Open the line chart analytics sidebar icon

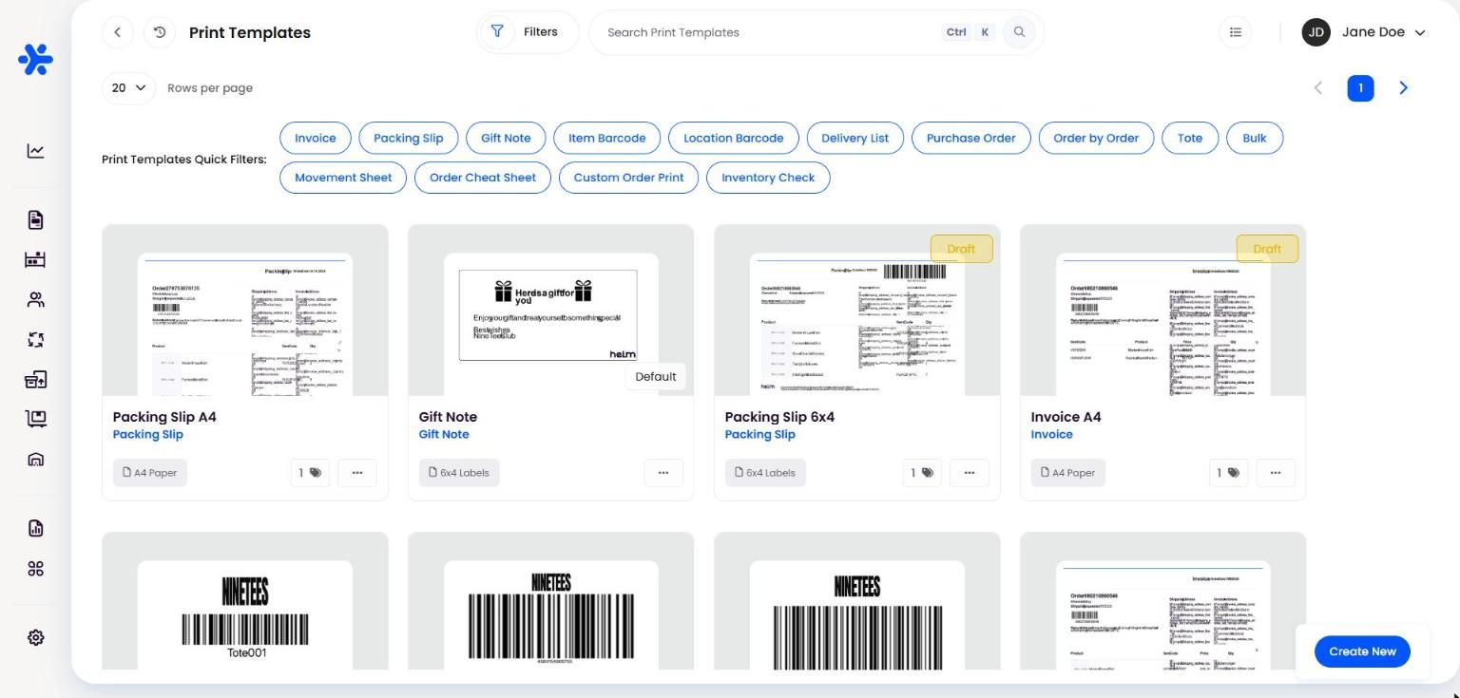coord(35,151)
